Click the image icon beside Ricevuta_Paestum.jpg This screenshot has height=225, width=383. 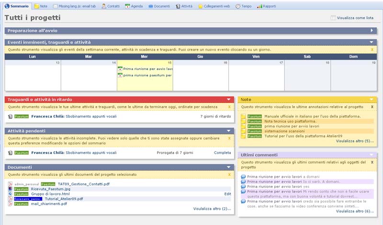(x=11, y=189)
